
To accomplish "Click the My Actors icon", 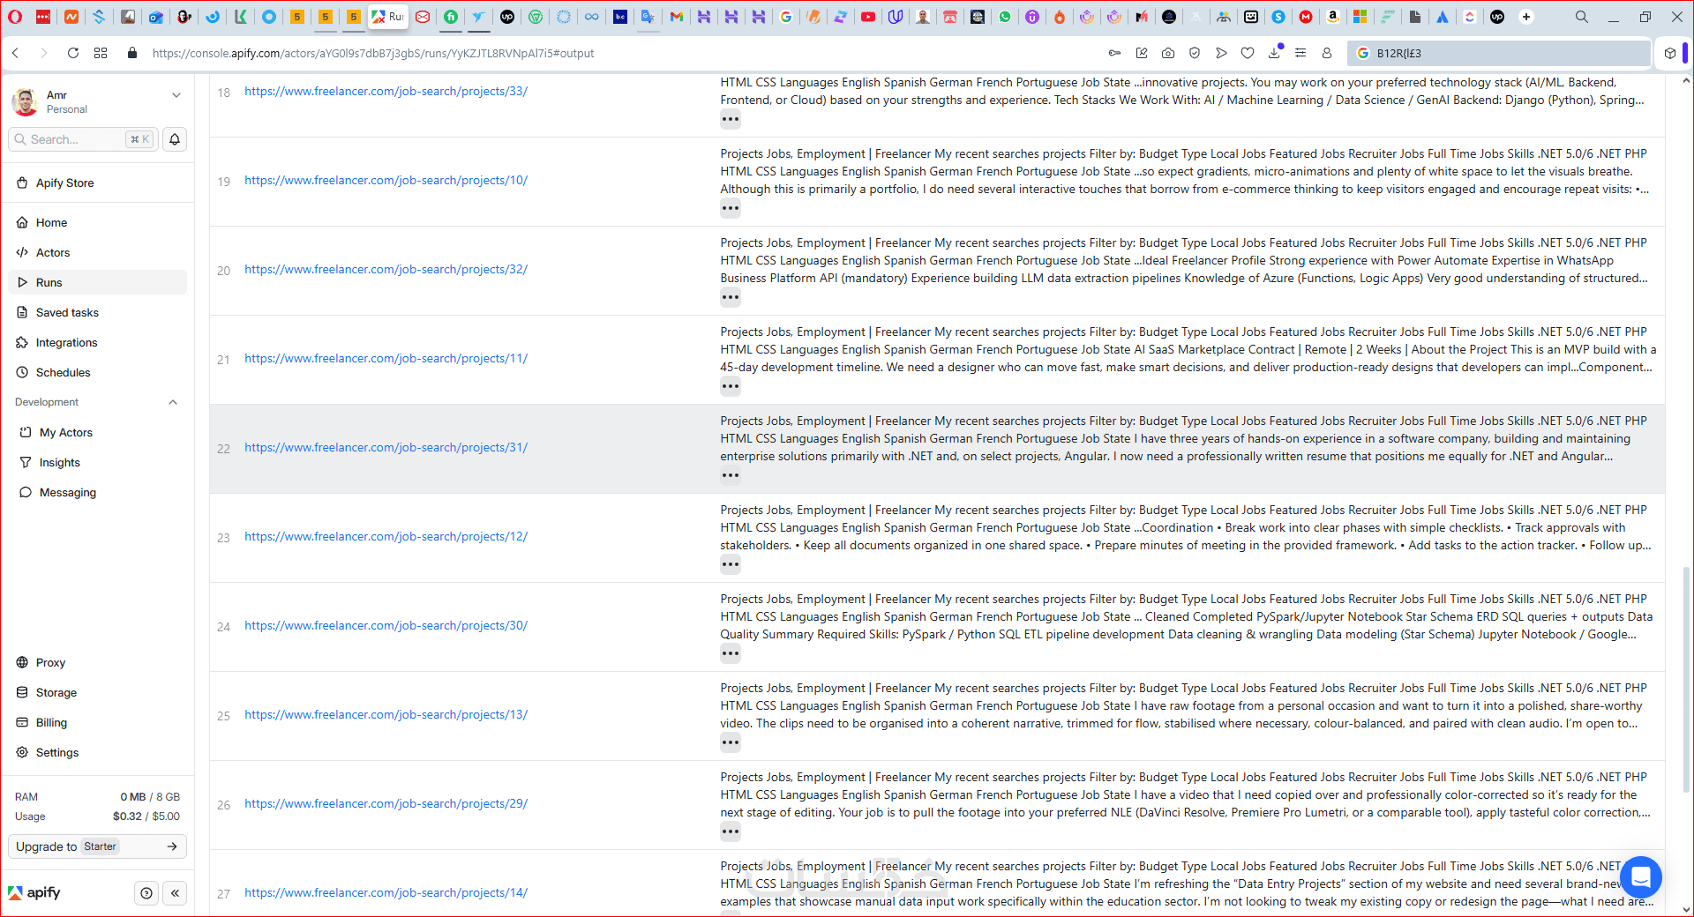I will click(26, 432).
